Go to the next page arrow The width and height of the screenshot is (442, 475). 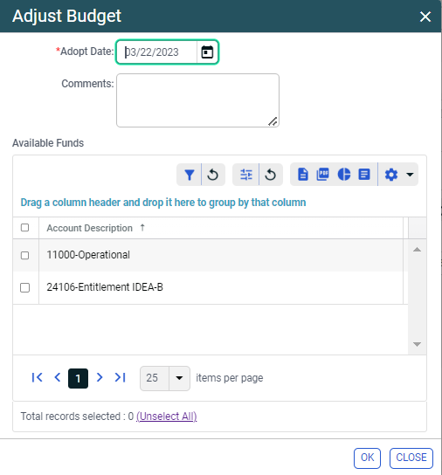[100, 377]
